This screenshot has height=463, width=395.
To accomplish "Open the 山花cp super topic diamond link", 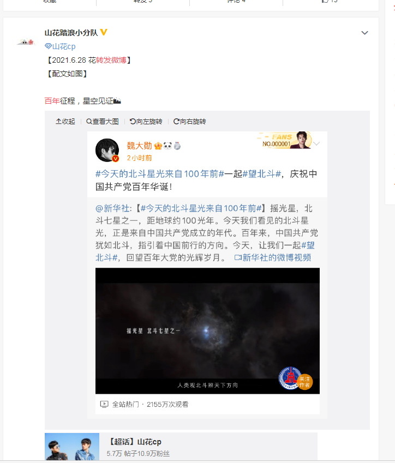I will (60, 46).
